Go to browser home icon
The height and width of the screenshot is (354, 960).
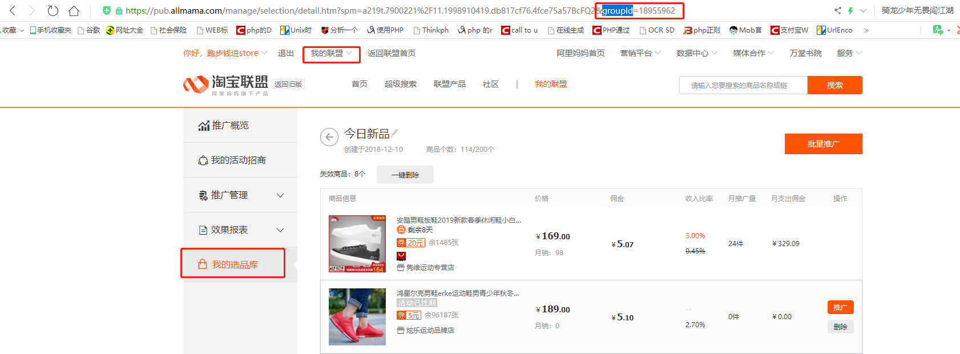[x=74, y=10]
